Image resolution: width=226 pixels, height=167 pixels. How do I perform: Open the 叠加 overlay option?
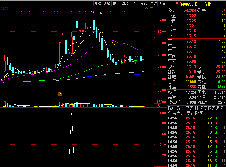107,3
